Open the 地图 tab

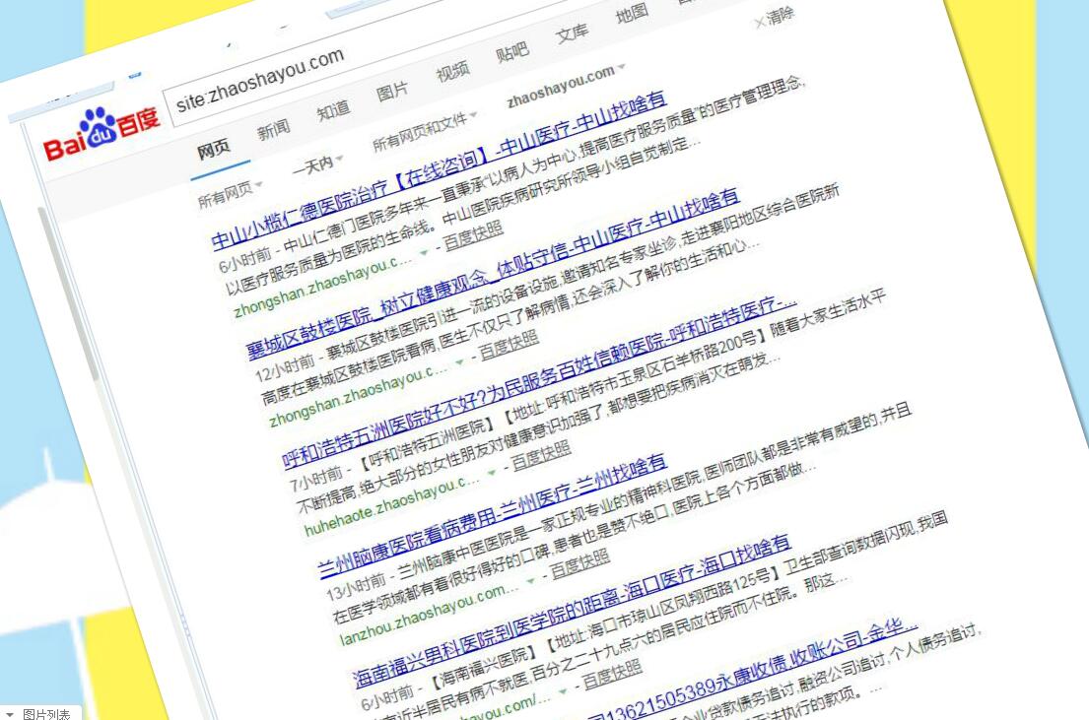[632, 14]
